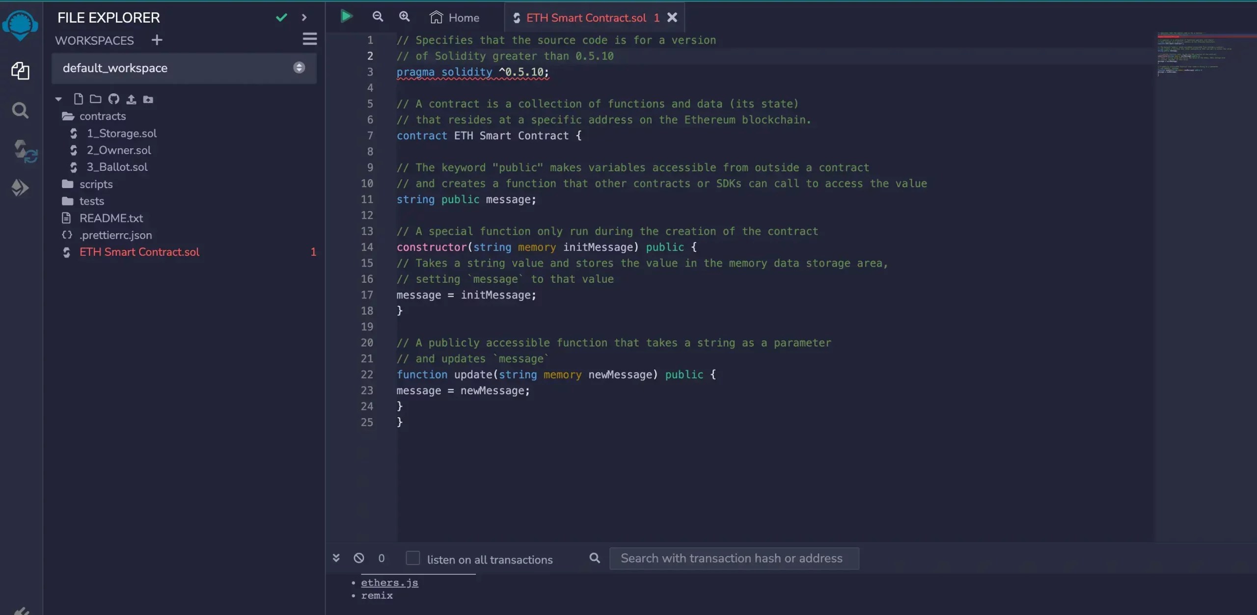Upload a file from local device
1257x615 pixels.
[x=131, y=99]
